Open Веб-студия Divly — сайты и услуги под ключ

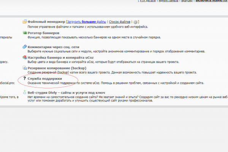[x=66, y=93]
